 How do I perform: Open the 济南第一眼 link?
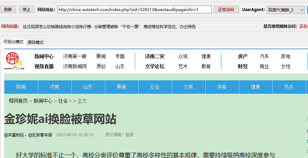(75, 57)
